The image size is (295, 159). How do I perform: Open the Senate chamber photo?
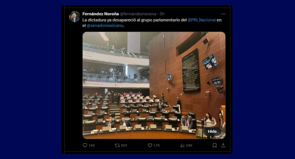pos(154,86)
